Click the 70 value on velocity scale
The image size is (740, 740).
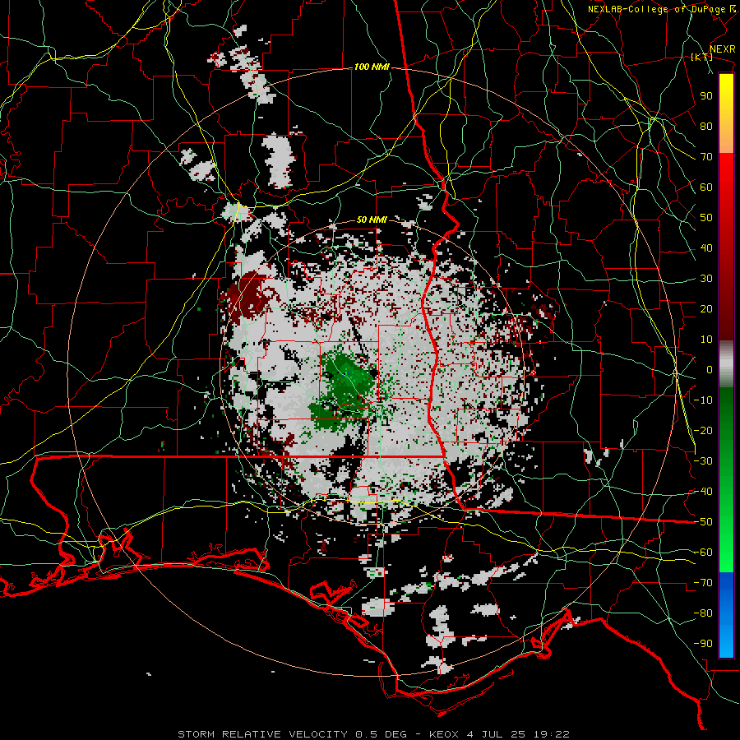(706, 157)
